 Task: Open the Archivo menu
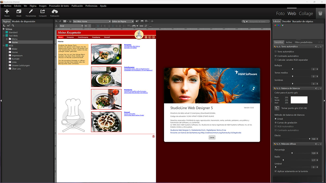point(8,6)
